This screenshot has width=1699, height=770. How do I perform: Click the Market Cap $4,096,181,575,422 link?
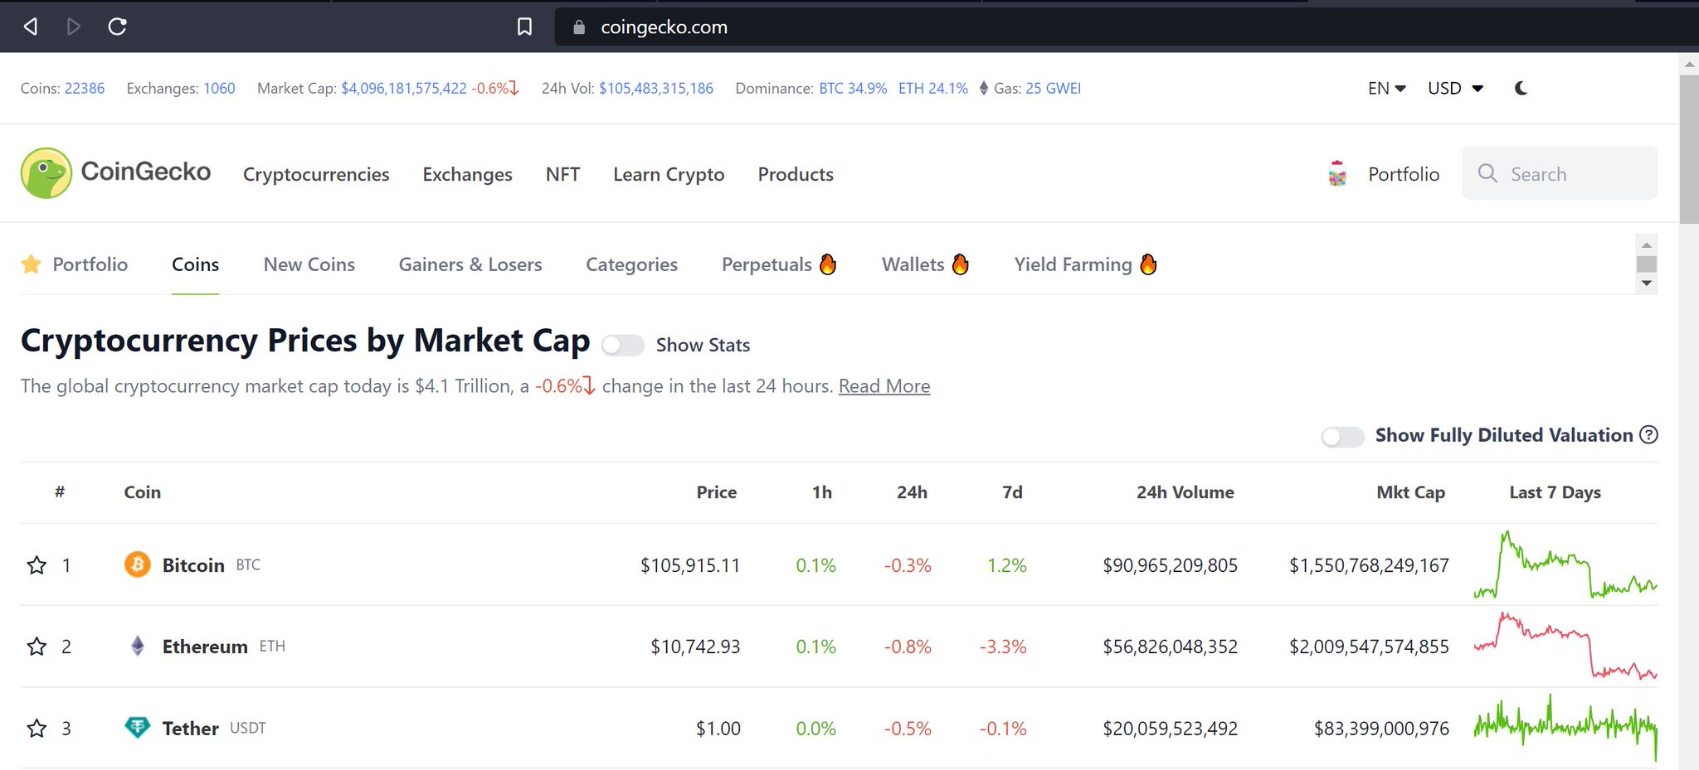[404, 88]
